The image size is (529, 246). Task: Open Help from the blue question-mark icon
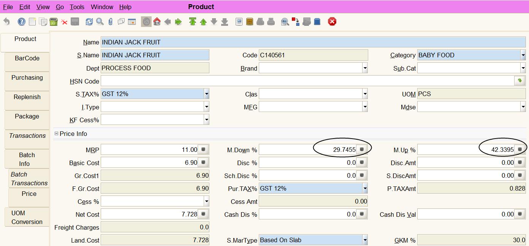pyautogui.click(x=22, y=22)
